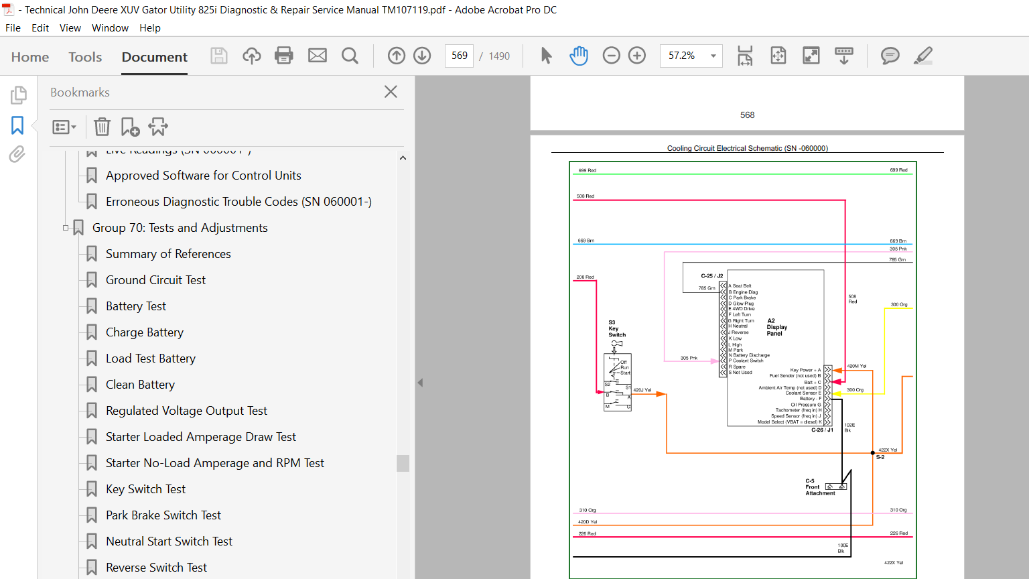Print the document using the printer icon
This screenshot has height=579, width=1029.
(x=284, y=56)
